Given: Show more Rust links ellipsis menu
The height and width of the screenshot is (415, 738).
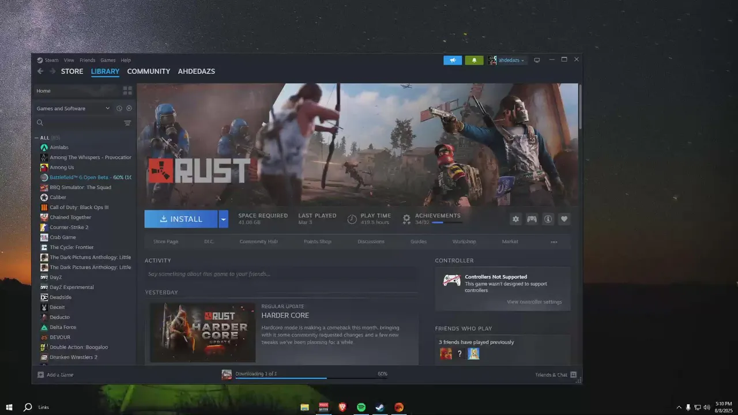Looking at the screenshot, I should tap(554, 242).
